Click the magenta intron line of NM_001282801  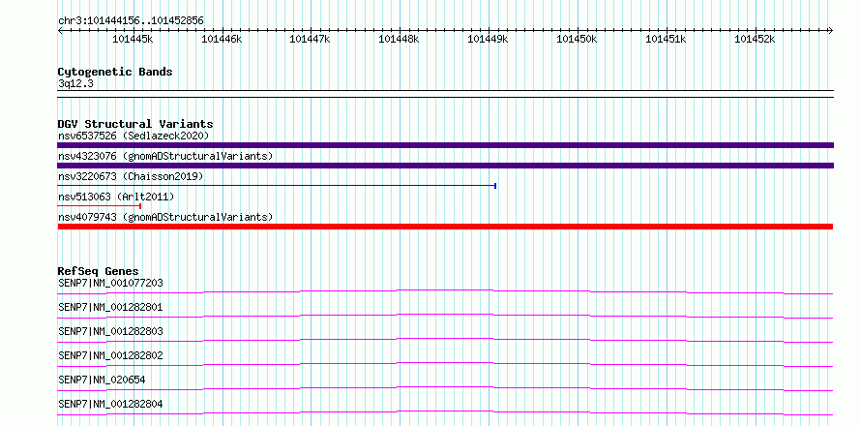pos(445,316)
